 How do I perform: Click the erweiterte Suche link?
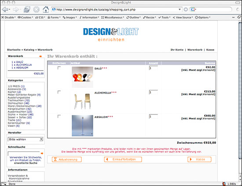pyautogui.click(x=26, y=163)
